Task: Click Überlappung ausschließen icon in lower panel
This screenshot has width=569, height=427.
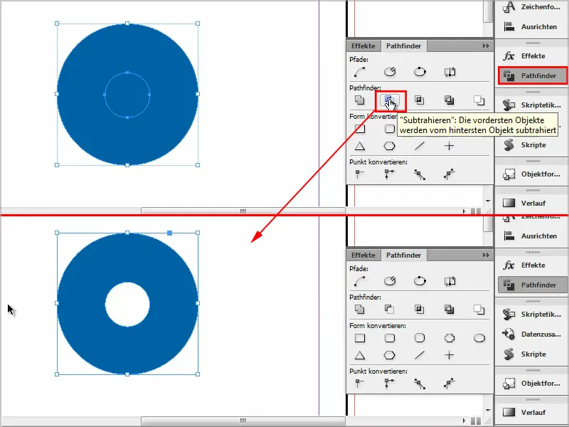Action: pos(450,310)
